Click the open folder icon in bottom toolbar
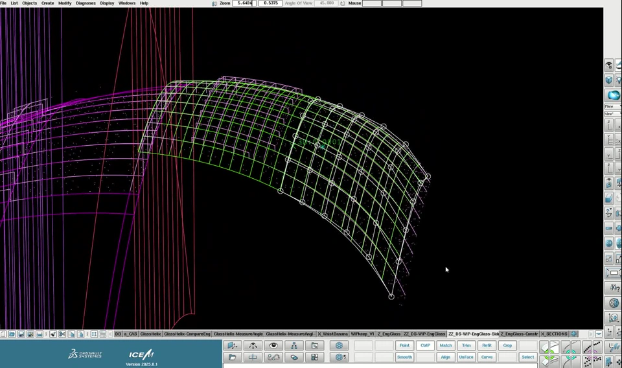The width and height of the screenshot is (622, 368). [x=233, y=357]
